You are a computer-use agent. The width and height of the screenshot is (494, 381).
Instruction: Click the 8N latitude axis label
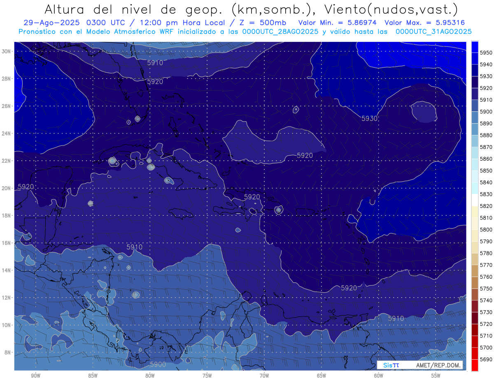[8, 352]
